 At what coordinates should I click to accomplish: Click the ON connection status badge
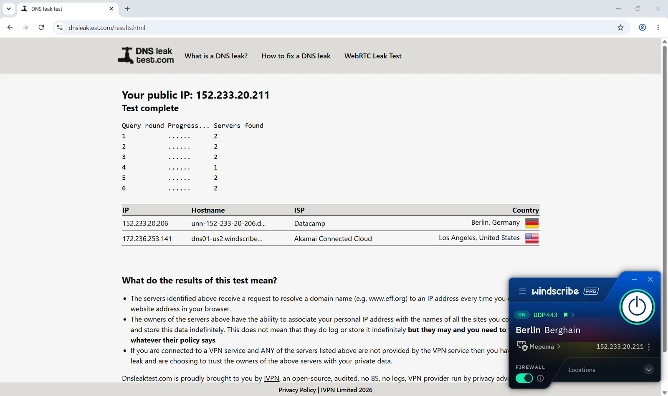click(522, 315)
